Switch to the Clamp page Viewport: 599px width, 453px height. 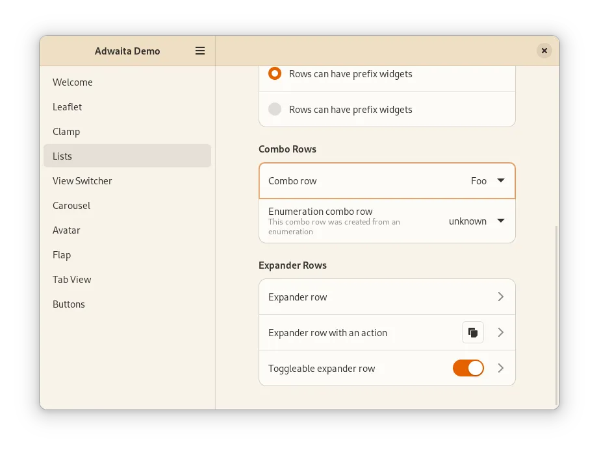66,132
